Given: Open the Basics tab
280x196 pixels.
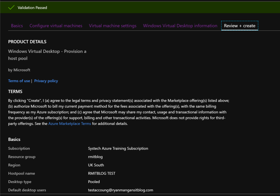Looking at the screenshot, I should pyautogui.click(x=17, y=26).
